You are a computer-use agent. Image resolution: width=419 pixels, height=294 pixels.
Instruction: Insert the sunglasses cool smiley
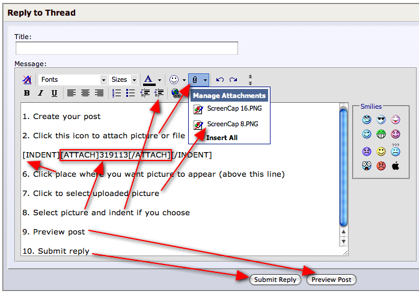[381, 120]
